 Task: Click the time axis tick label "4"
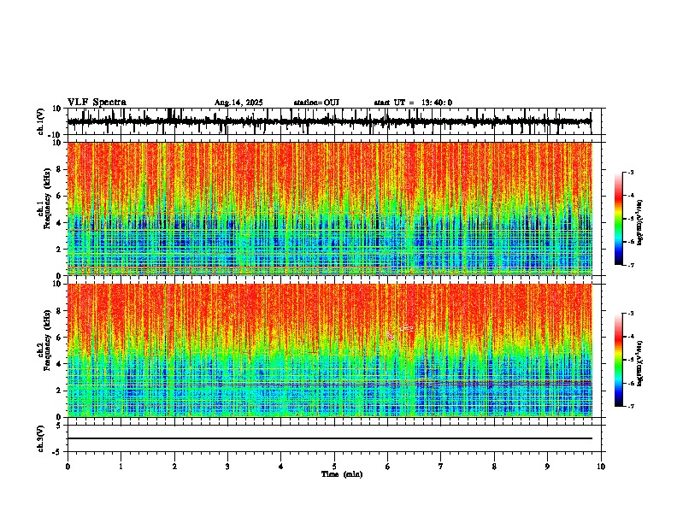coord(281,467)
